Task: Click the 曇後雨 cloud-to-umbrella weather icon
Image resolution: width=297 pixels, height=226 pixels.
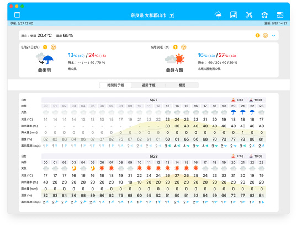Action: tap(45, 59)
